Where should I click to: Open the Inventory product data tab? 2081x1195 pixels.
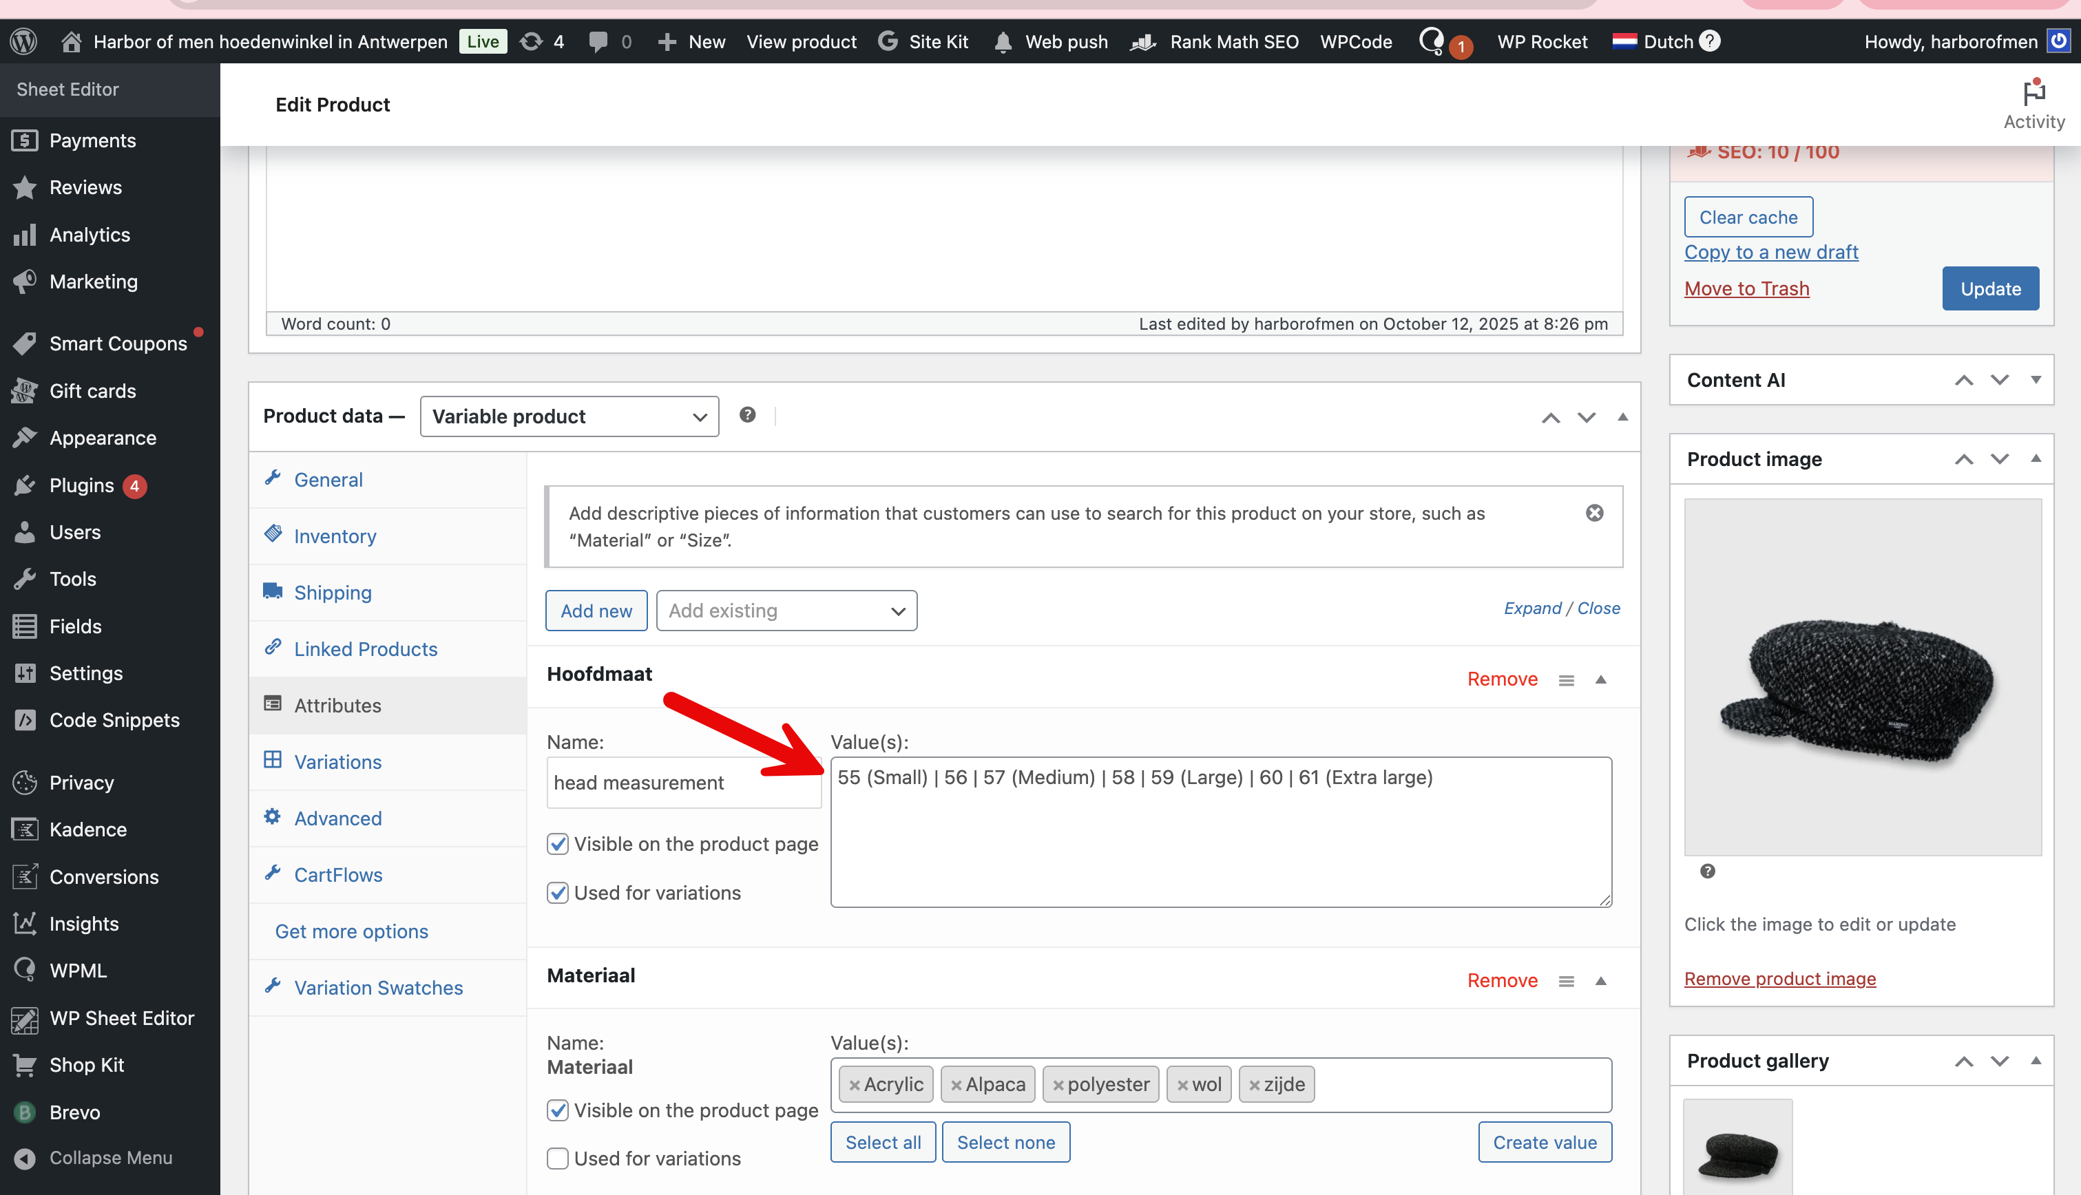pos(335,536)
